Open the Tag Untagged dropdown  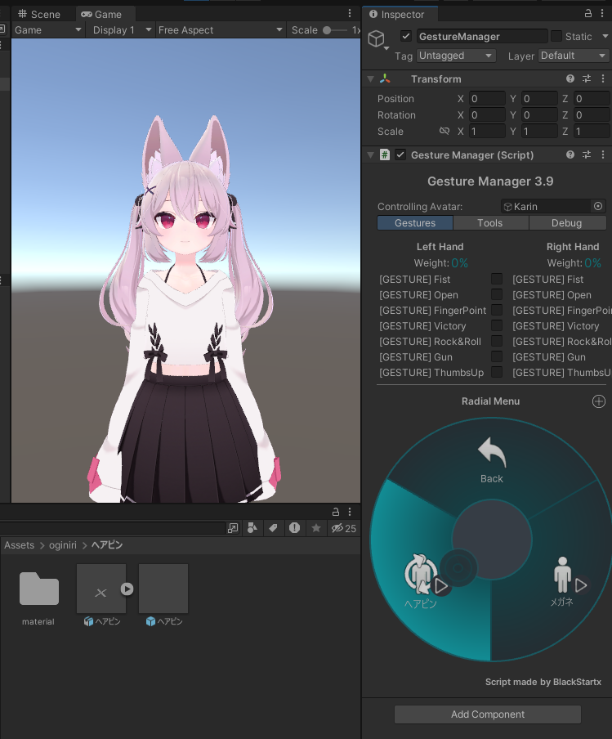pos(456,56)
